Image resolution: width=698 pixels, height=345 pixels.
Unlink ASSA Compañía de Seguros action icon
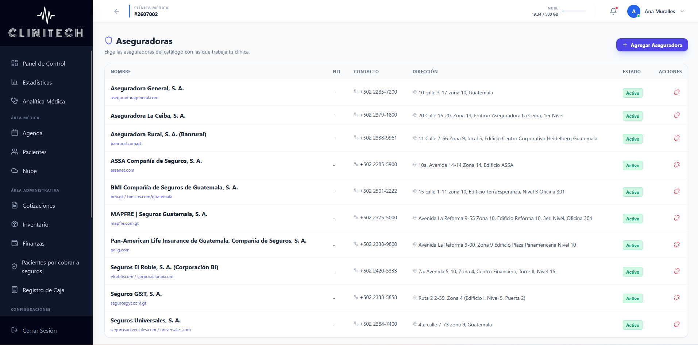[x=677, y=165]
